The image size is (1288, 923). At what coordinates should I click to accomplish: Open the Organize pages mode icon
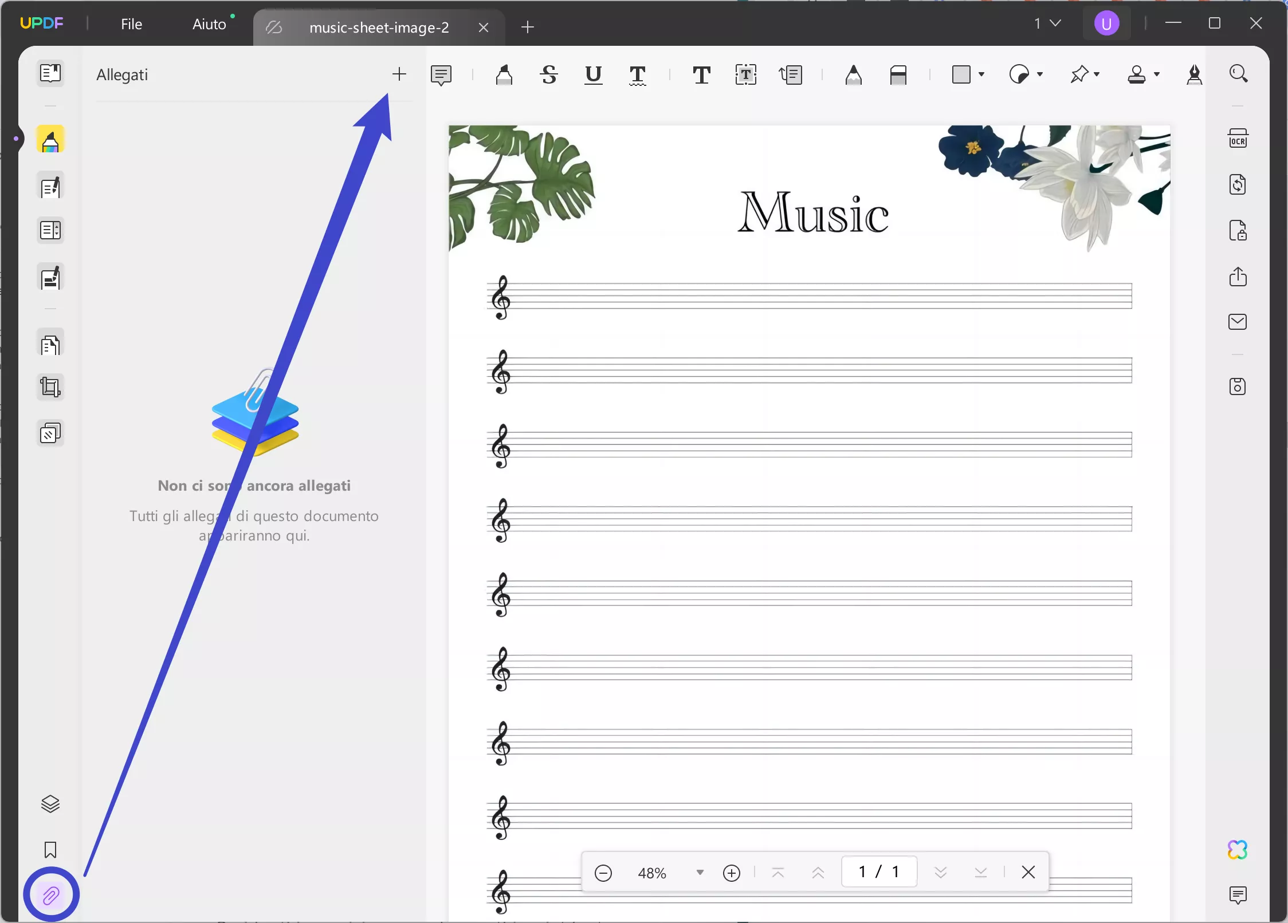pos(50,344)
